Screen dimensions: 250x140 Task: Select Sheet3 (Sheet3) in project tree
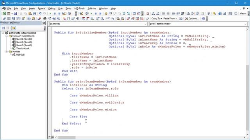pos(24,45)
